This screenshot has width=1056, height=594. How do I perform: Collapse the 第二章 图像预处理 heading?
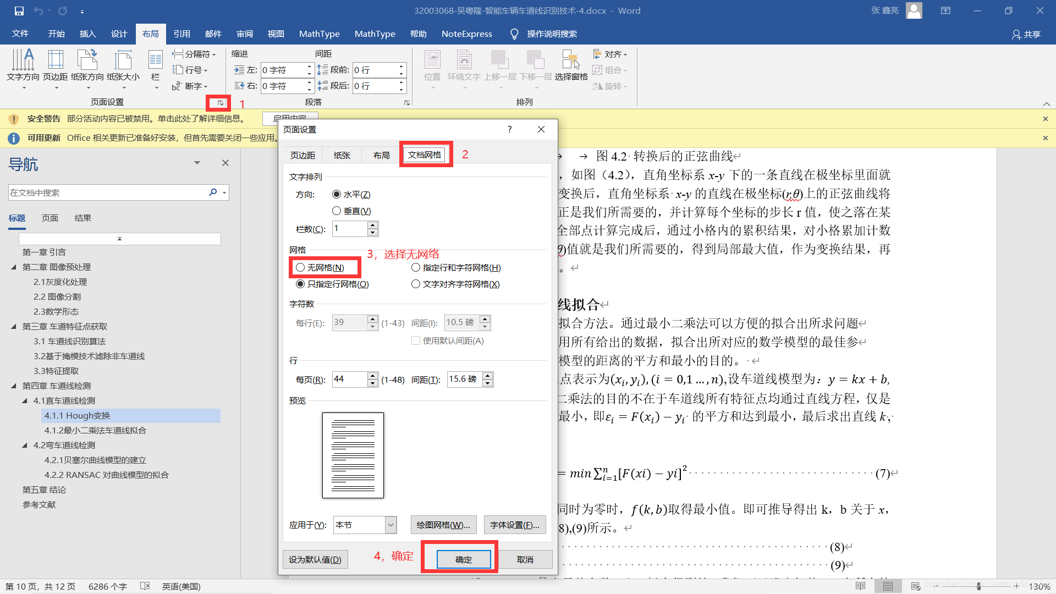coord(14,267)
